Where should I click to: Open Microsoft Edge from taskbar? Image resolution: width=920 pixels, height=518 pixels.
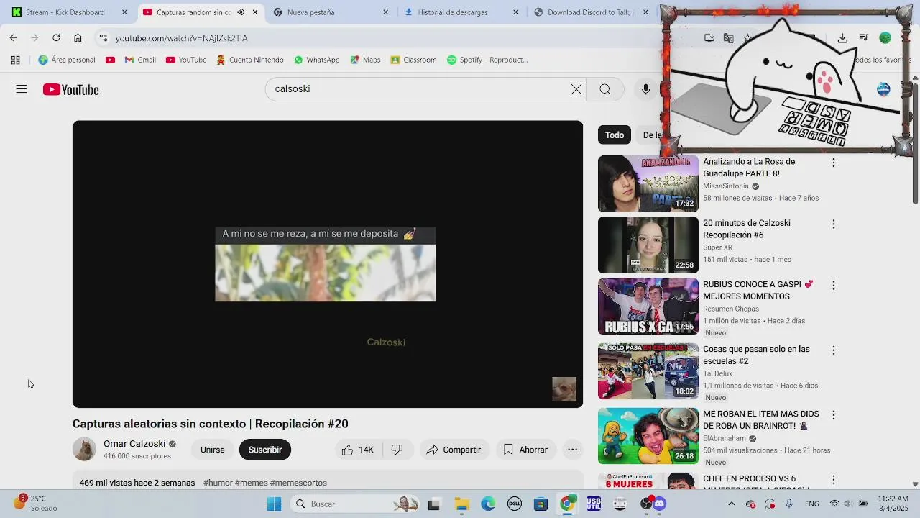click(488, 504)
